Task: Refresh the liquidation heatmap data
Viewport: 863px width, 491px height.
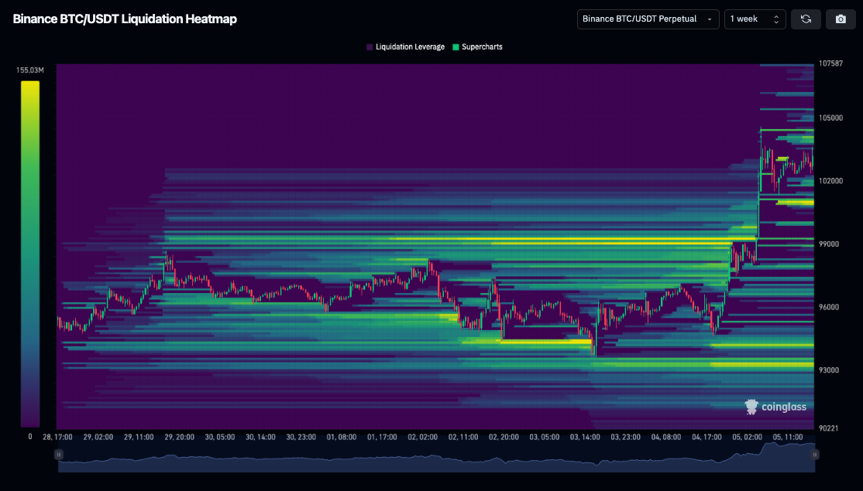Action: [x=806, y=19]
